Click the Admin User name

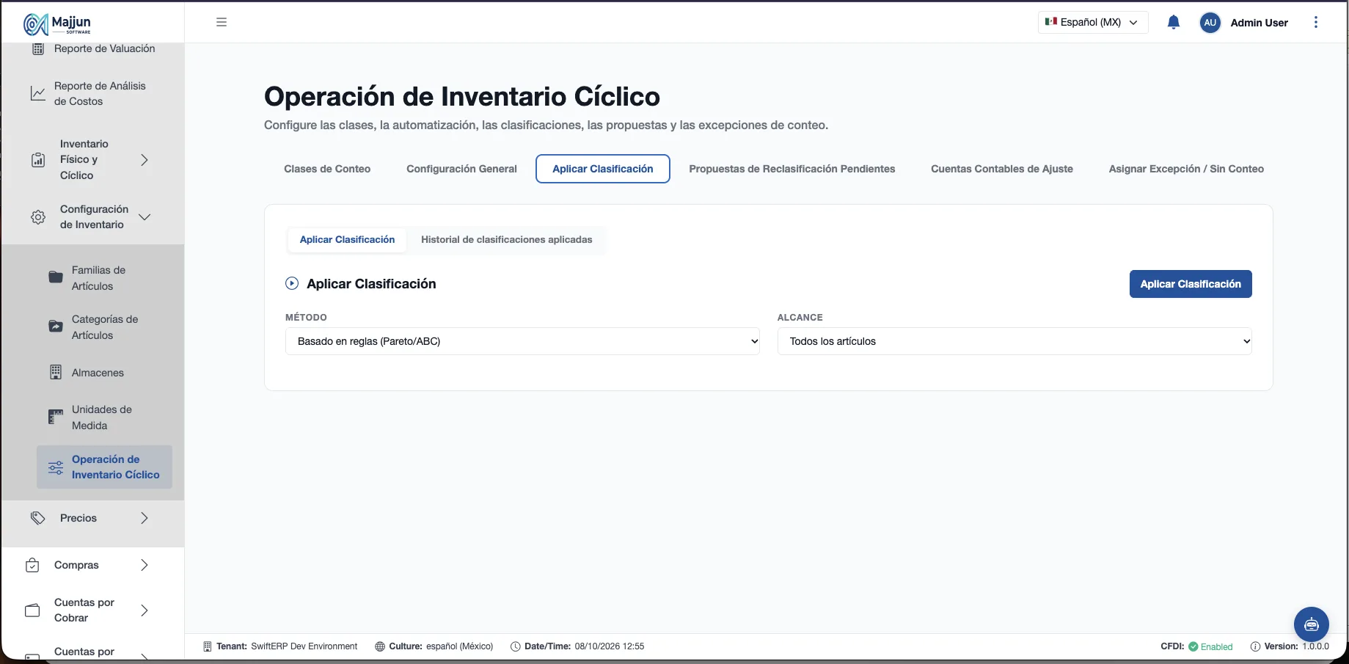click(x=1259, y=23)
